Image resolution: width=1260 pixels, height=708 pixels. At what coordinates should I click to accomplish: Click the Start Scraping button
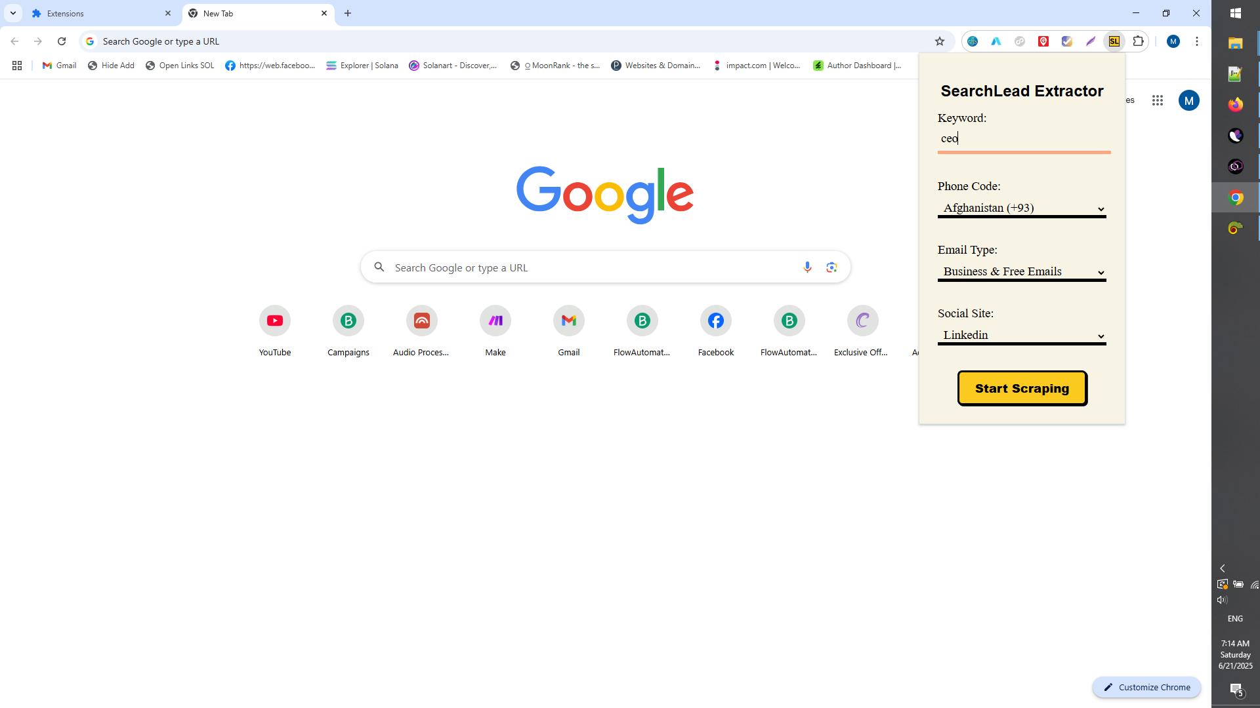[x=1022, y=388]
